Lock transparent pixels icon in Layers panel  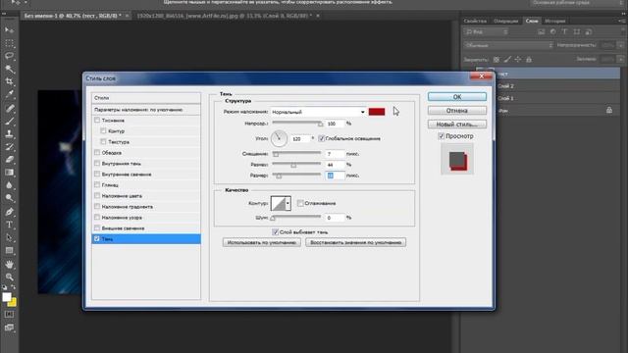497,59
